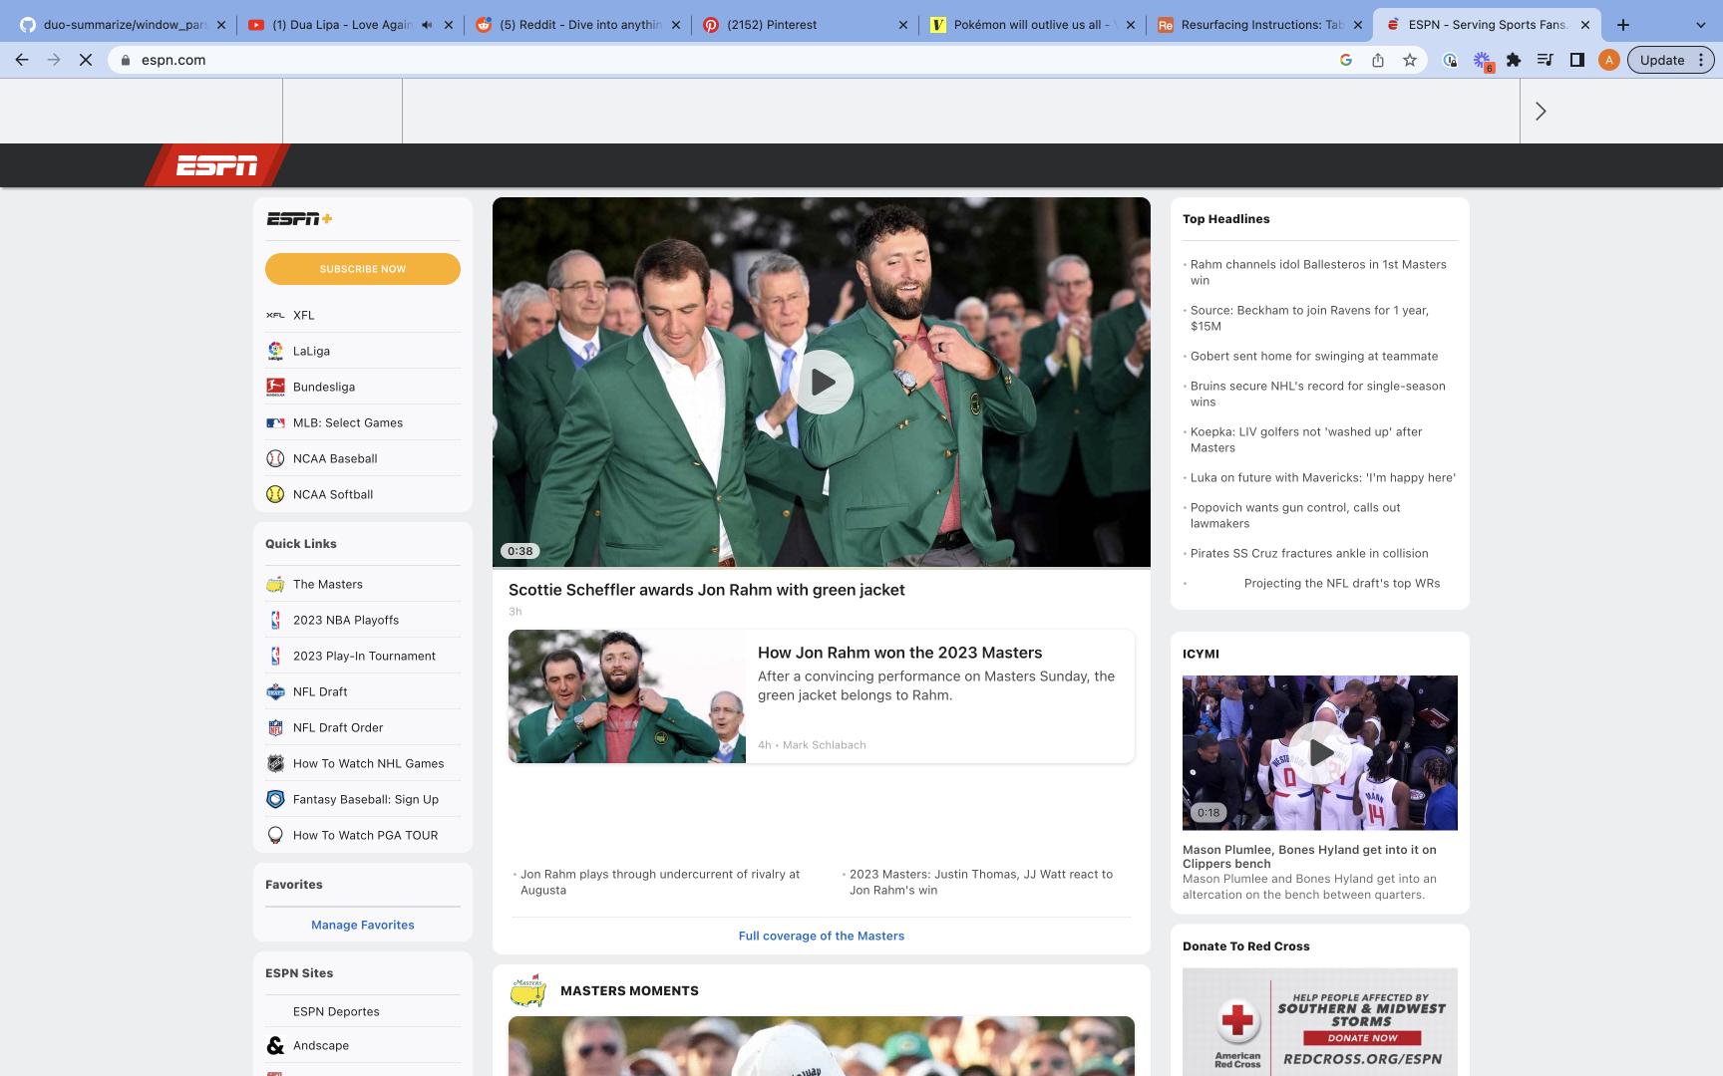The image size is (1723, 1076).
Task: Click NHL logo beside How To Watch
Action: click(275, 763)
